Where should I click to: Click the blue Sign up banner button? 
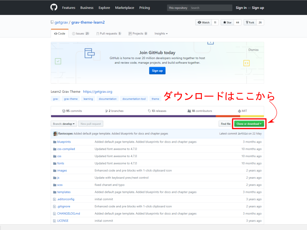pyautogui.click(x=157, y=71)
